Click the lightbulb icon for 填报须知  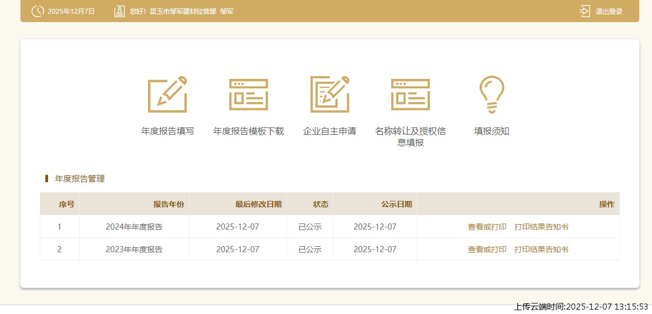point(492,94)
